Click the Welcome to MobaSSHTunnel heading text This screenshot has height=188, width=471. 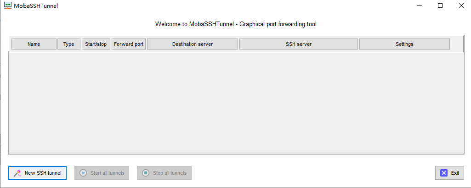(236, 24)
